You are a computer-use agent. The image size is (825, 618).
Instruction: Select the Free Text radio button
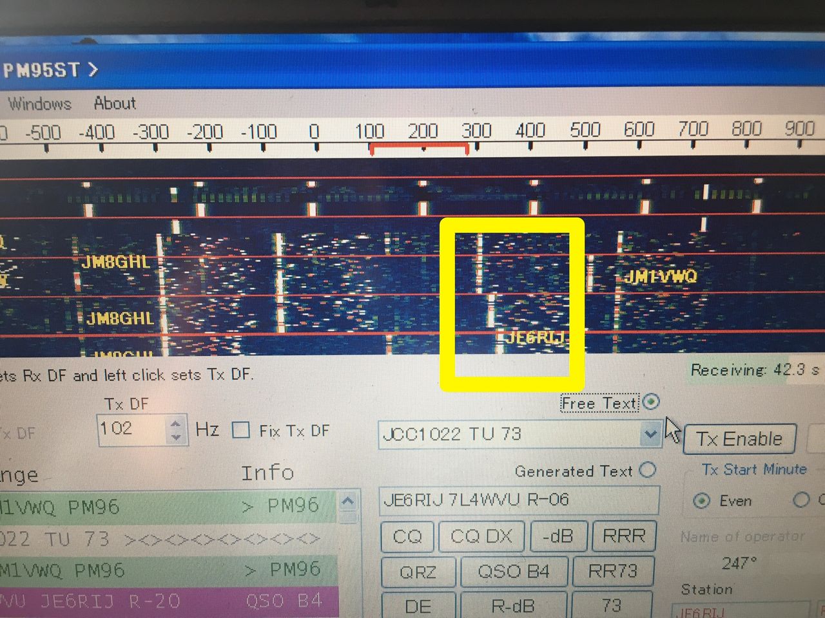651,402
